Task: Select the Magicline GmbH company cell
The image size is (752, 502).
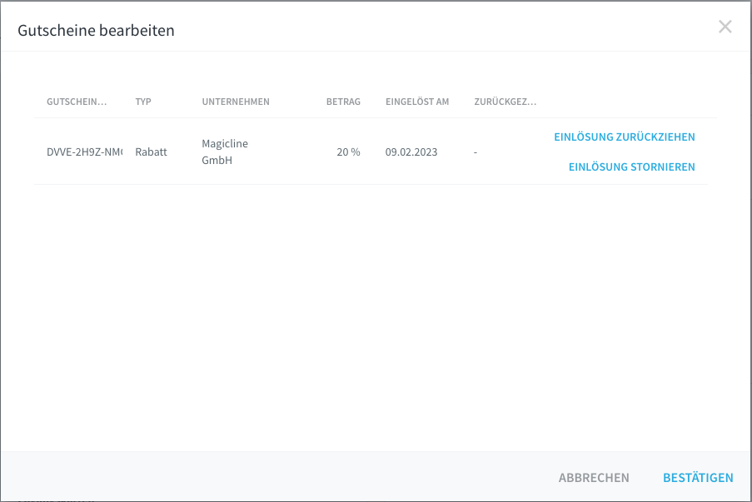Action: [x=225, y=152]
